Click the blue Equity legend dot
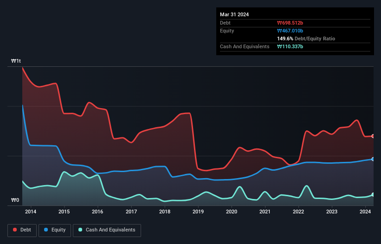This screenshot has width=381, height=244. coord(46,230)
